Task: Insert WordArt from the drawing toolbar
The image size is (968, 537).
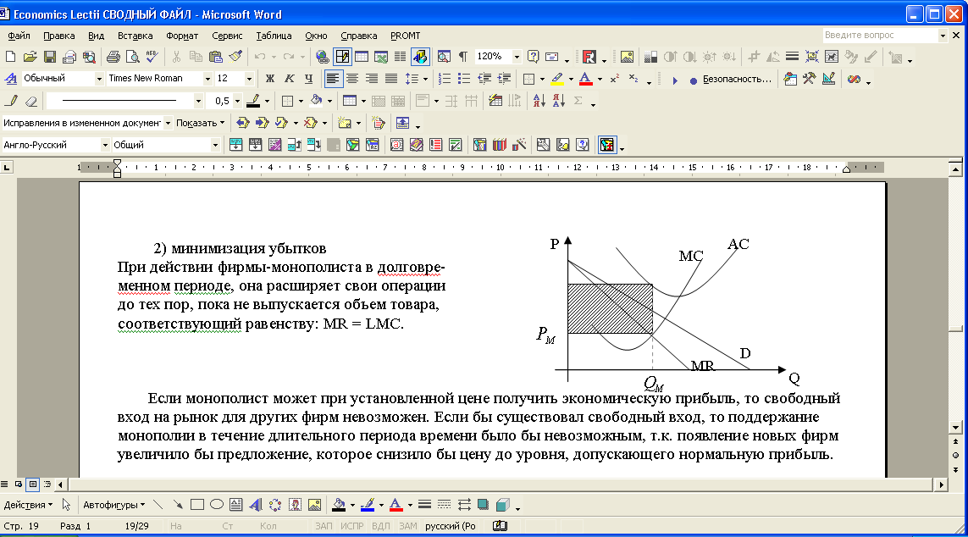Action: click(256, 505)
